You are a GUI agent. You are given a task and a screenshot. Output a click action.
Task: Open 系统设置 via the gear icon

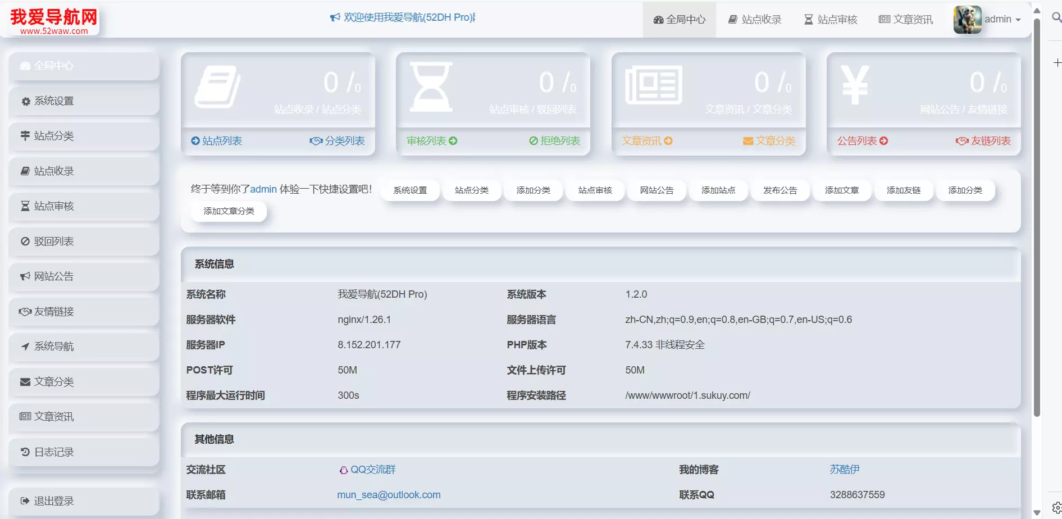pos(25,101)
